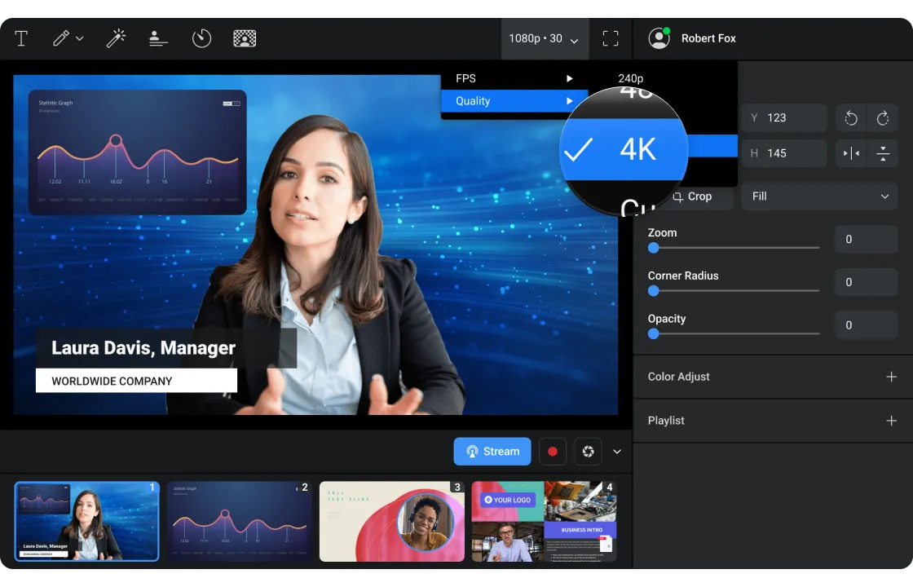Enter fullscreen preview mode
913x587 pixels.
(x=611, y=38)
